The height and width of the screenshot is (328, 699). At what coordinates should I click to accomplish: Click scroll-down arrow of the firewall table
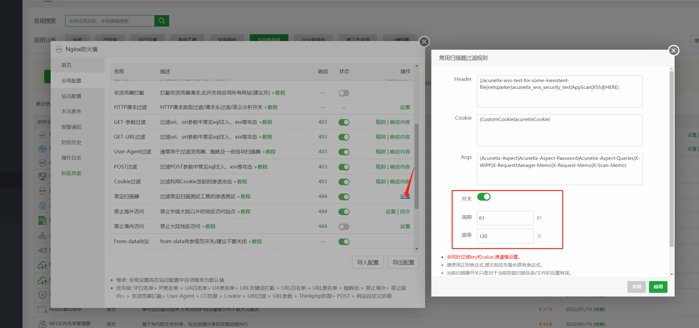pos(416,249)
